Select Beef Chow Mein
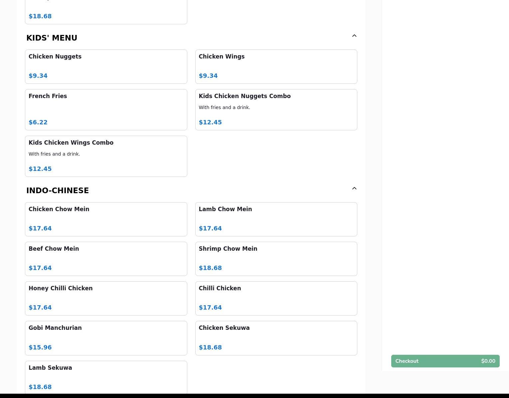 click(106, 259)
